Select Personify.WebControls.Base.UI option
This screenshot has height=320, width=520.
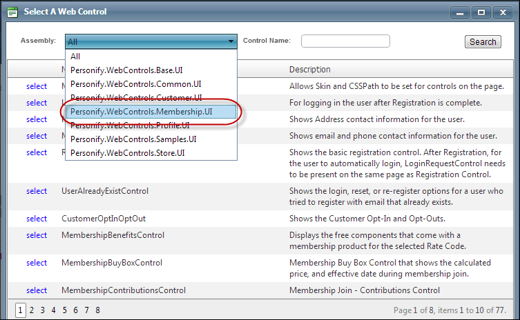pos(151,70)
